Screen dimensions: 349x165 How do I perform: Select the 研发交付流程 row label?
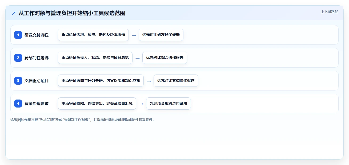[37, 35]
